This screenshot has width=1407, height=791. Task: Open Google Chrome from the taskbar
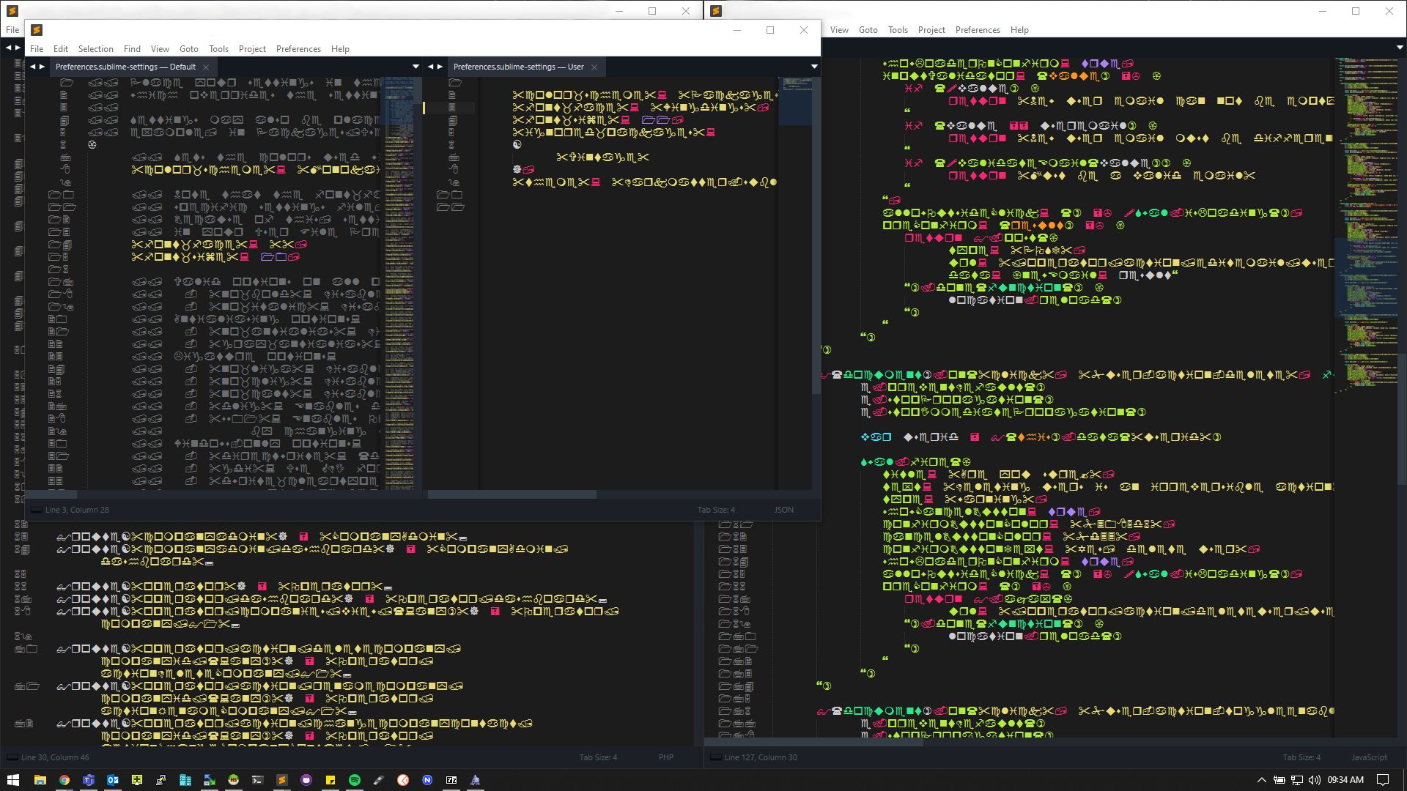pos(64,780)
